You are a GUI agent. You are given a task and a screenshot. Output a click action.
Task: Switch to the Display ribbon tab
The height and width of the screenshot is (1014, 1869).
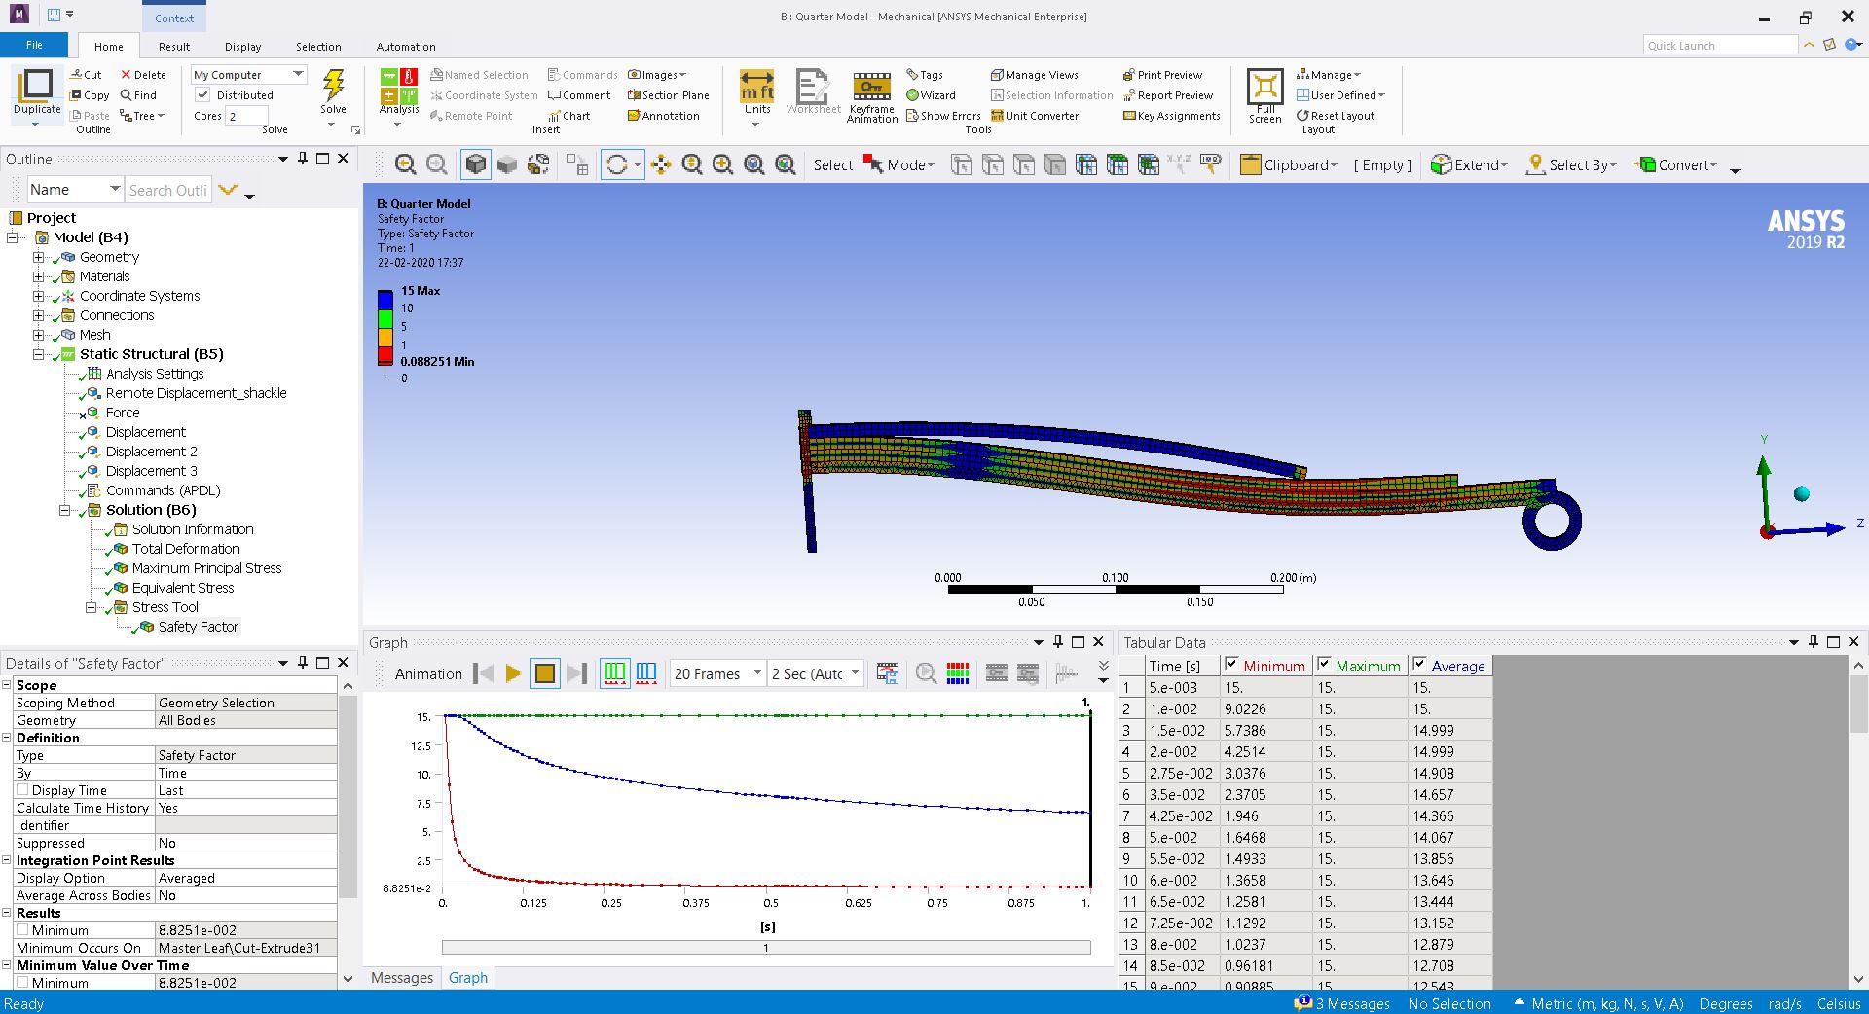pyautogui.click(x=242, y=47)
